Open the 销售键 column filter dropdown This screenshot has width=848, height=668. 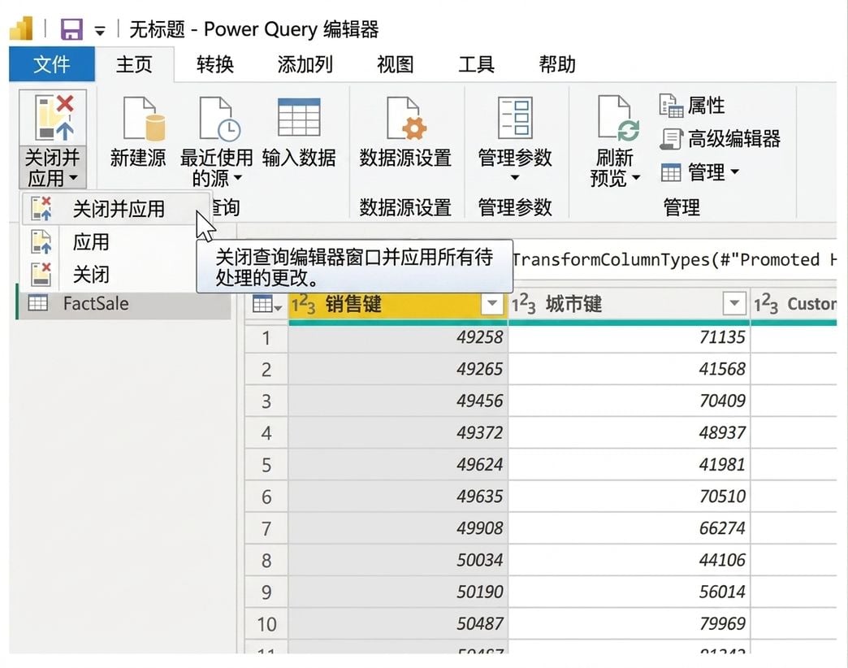click(491, 303)
